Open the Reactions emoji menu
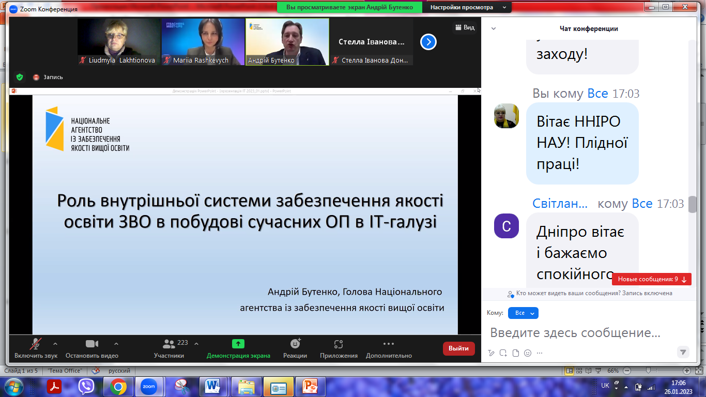 295,344
